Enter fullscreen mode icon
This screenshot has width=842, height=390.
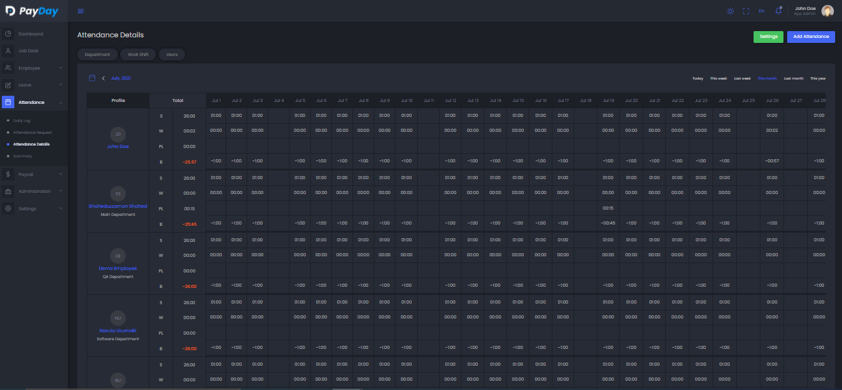tap(746, 11)
